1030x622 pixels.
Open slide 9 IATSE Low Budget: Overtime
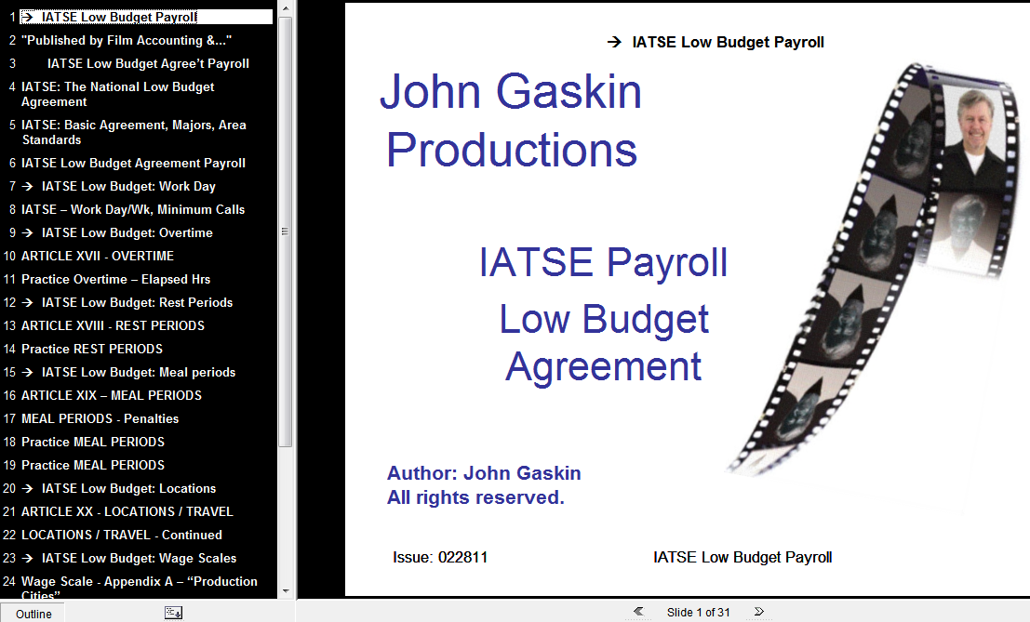point(117,233)
